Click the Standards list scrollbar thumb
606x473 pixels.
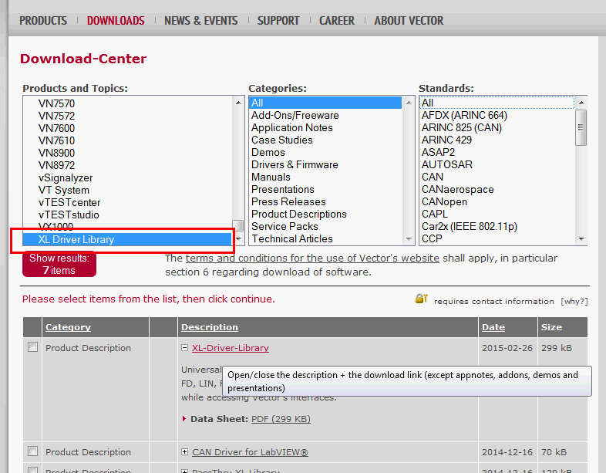(x=581, y=127)
